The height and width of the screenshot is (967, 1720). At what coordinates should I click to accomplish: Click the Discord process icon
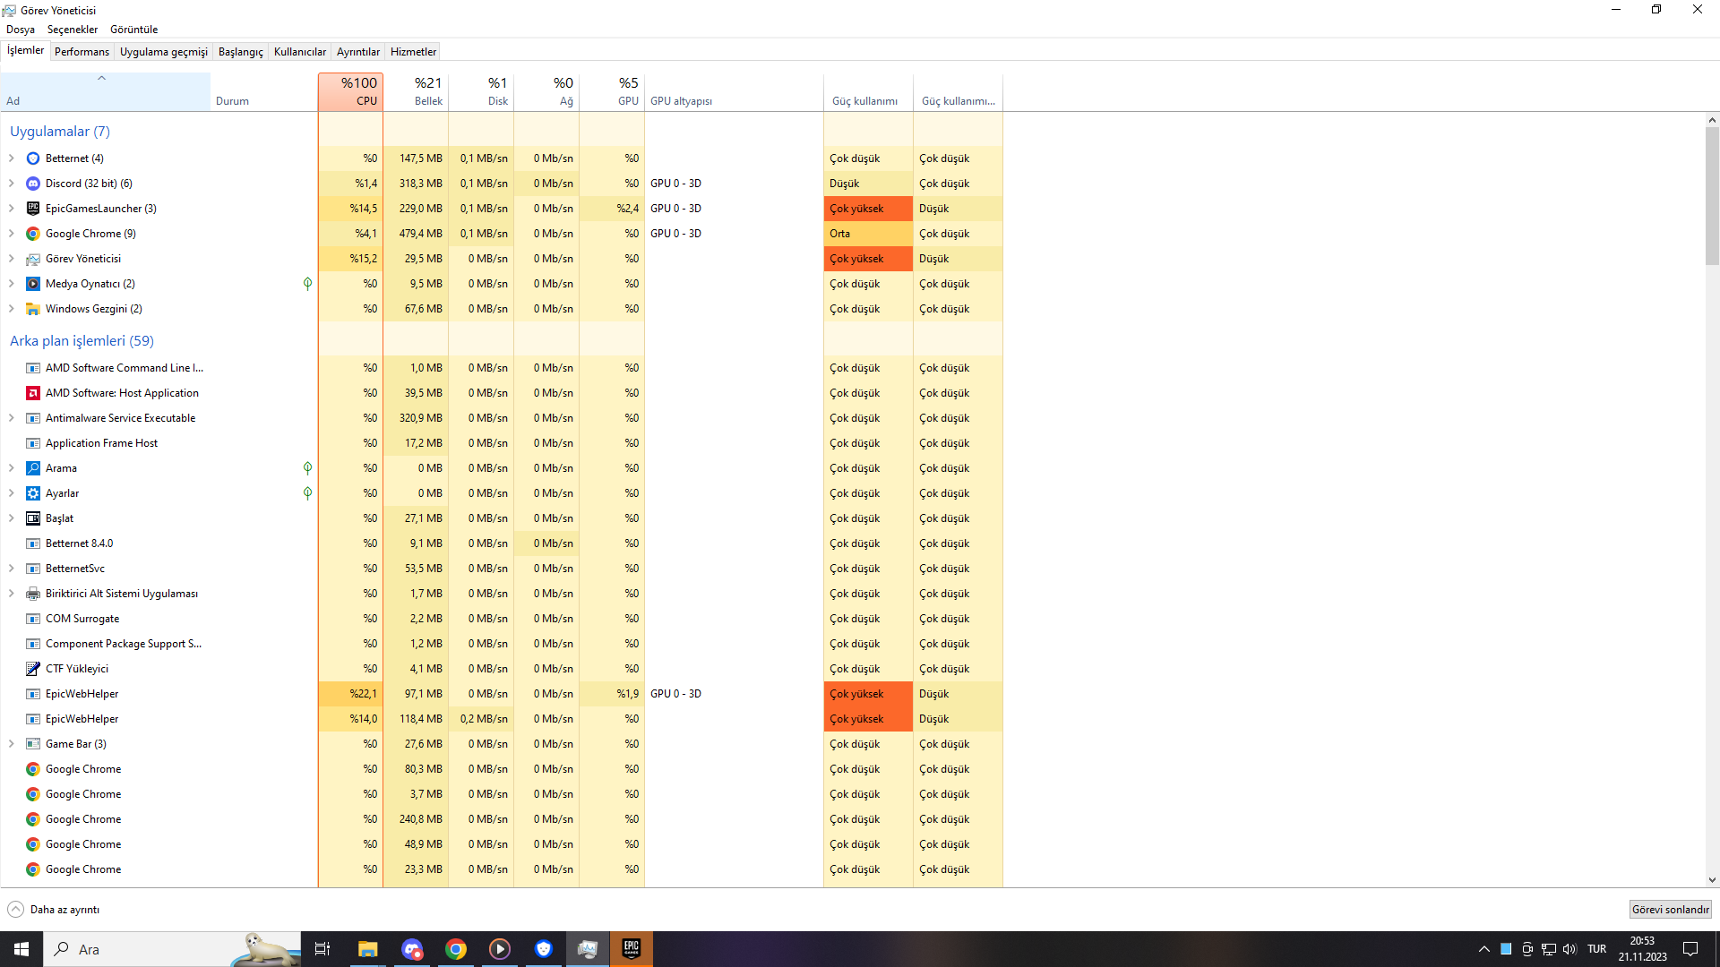tap(33, 184)
